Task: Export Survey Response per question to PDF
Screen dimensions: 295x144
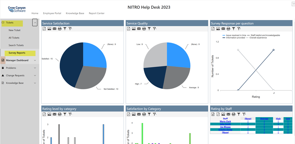Action: click(x=213, y=29)
